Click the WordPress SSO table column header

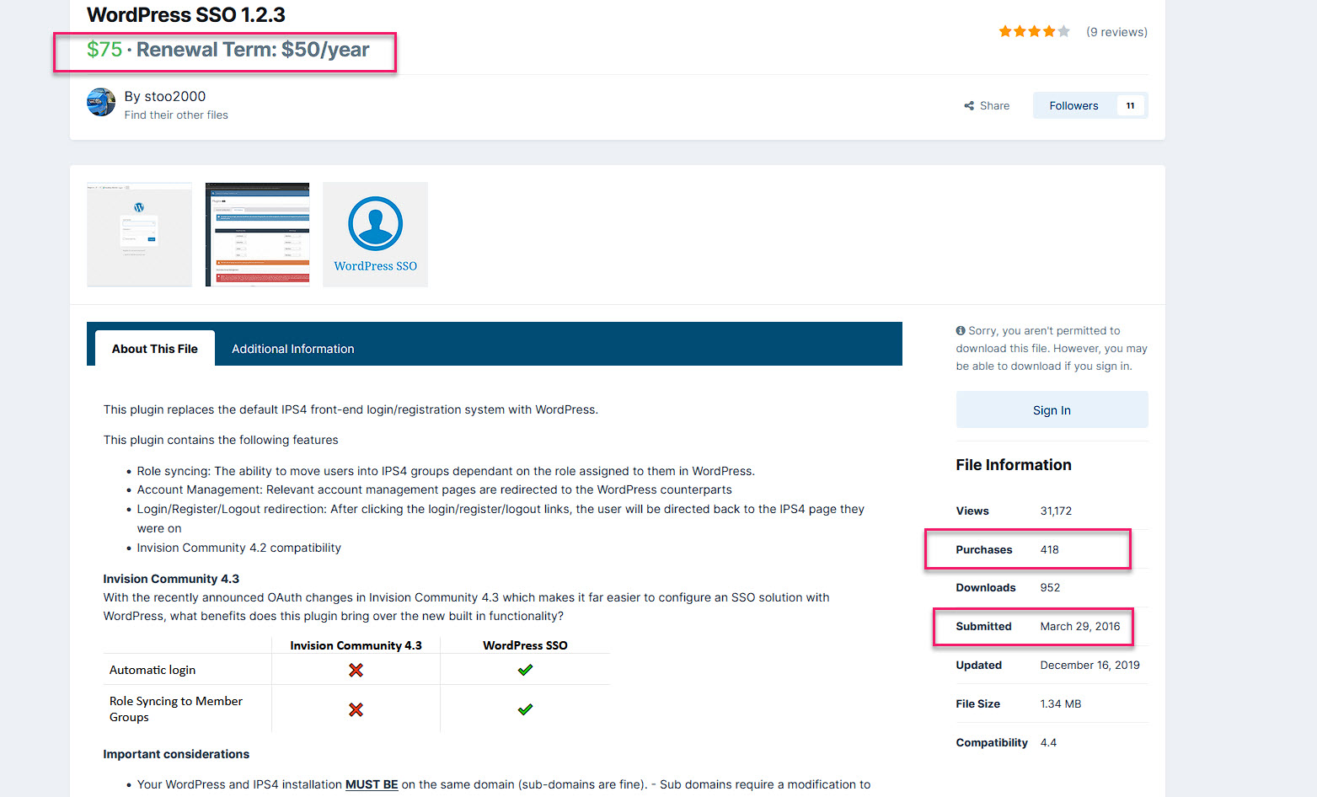coord(525,645)
